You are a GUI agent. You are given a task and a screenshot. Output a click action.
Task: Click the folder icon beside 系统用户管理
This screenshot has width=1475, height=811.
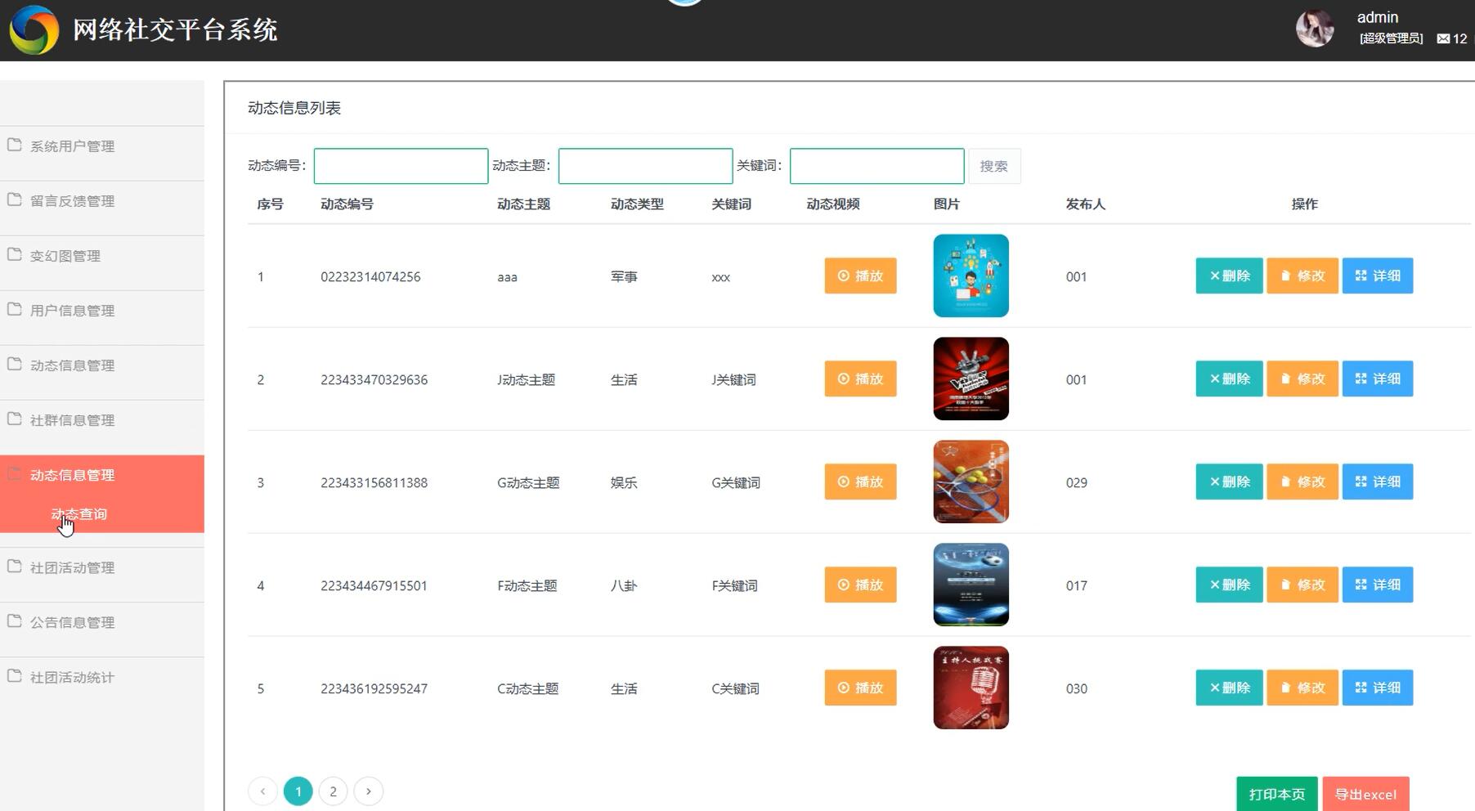[14, 145]
